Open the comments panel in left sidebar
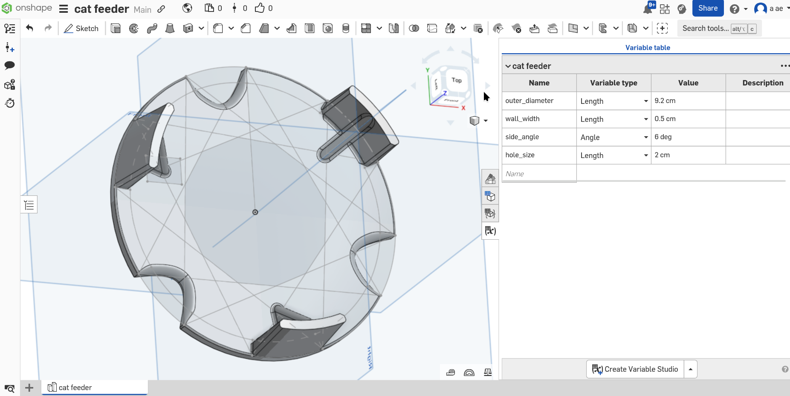Image resolution: width=790 pixels, height=396 pixels. coord(9,65)
